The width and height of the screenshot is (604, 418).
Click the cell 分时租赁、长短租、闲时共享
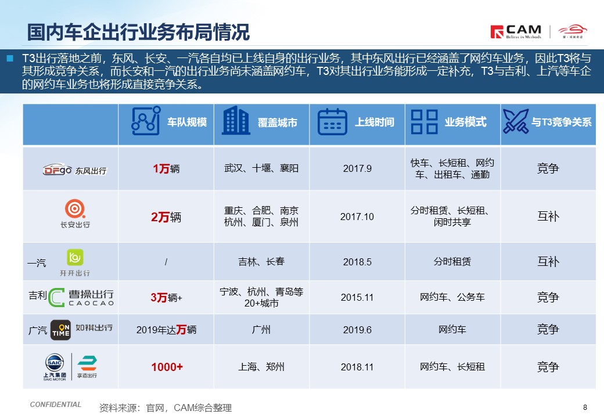(x=452, y=217)
